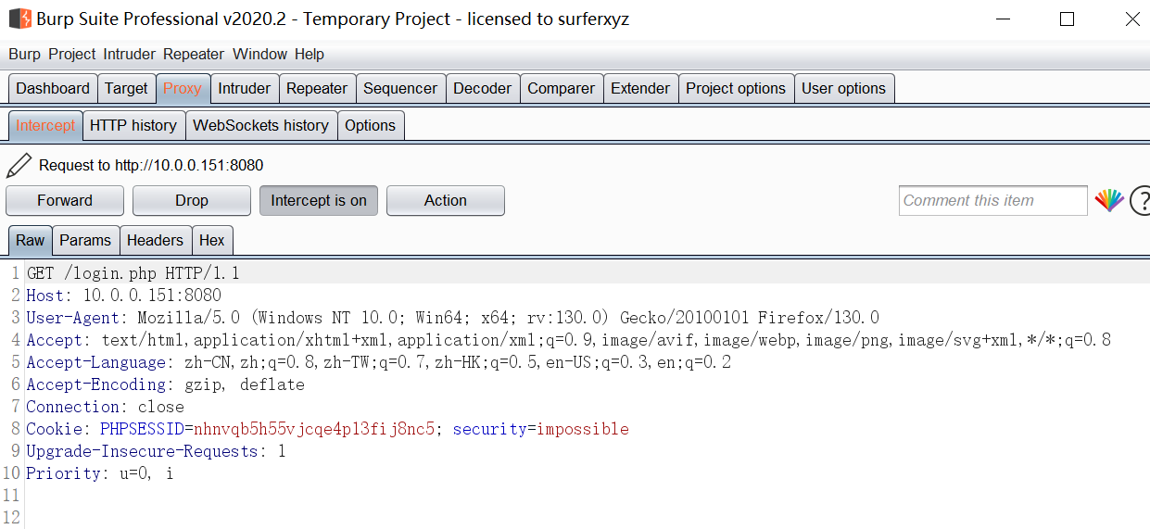Viewport: 1150px width, 529px height.
Task: Maximize the Burp Suite window
Action: tap(1067, 19)
